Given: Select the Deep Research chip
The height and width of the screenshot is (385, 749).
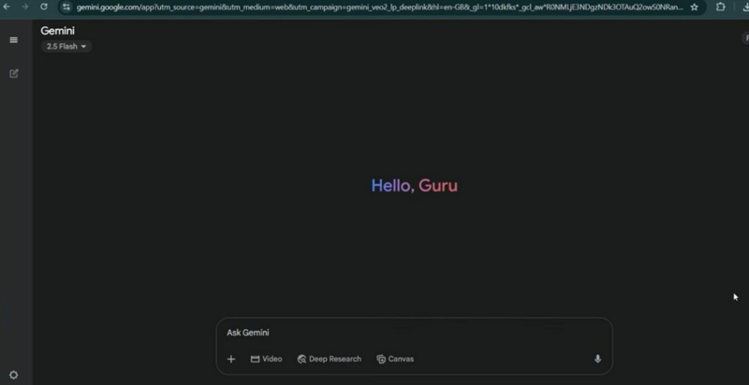Looking at the screenshot, I should [x=330, y=359].
